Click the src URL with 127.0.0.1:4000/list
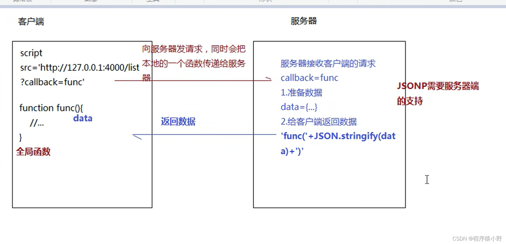This screenshot has height=244, width=506. point(80,67)
